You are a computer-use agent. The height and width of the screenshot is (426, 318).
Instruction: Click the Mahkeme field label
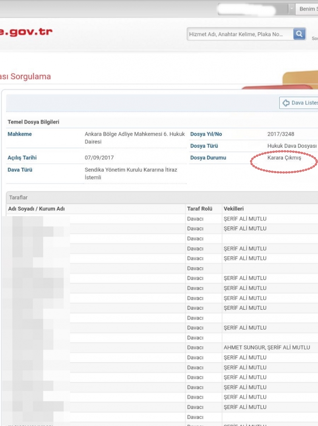tap(19, 134)
